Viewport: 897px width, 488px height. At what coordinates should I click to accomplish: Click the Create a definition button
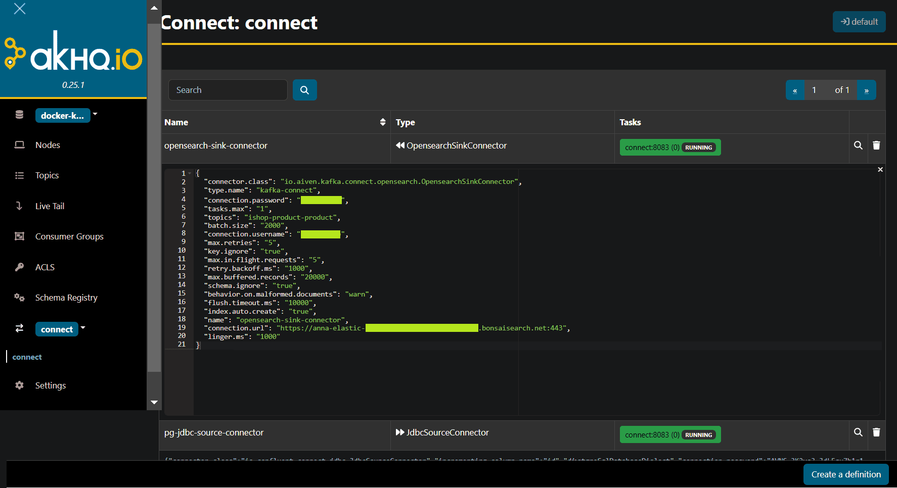[845, 474]
